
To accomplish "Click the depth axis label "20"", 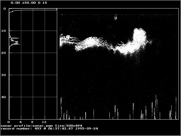I will tap(3, 53).
